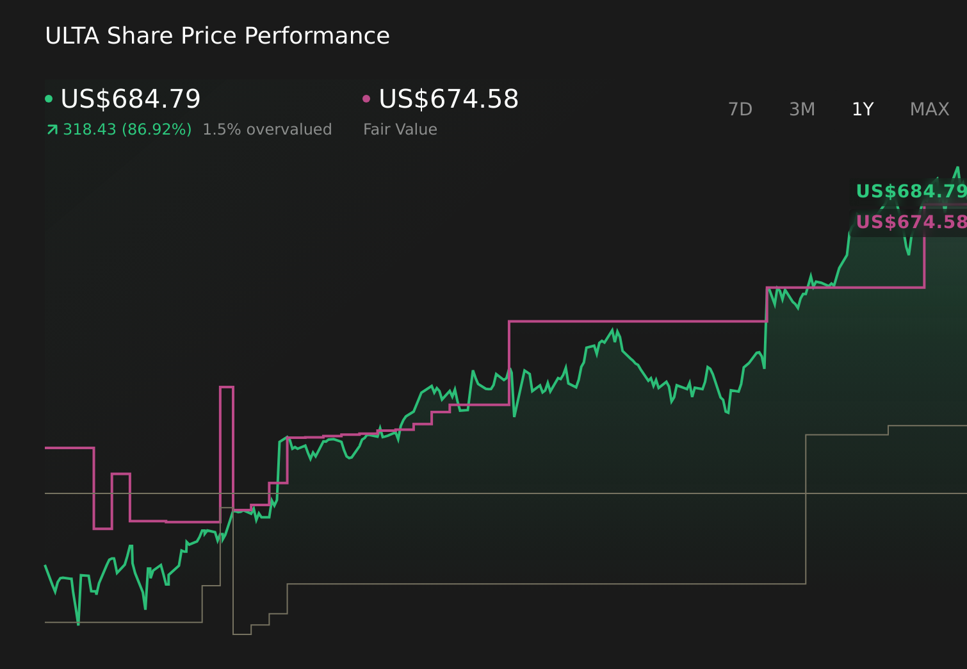Open the 3M chart view

pos(801,109)
